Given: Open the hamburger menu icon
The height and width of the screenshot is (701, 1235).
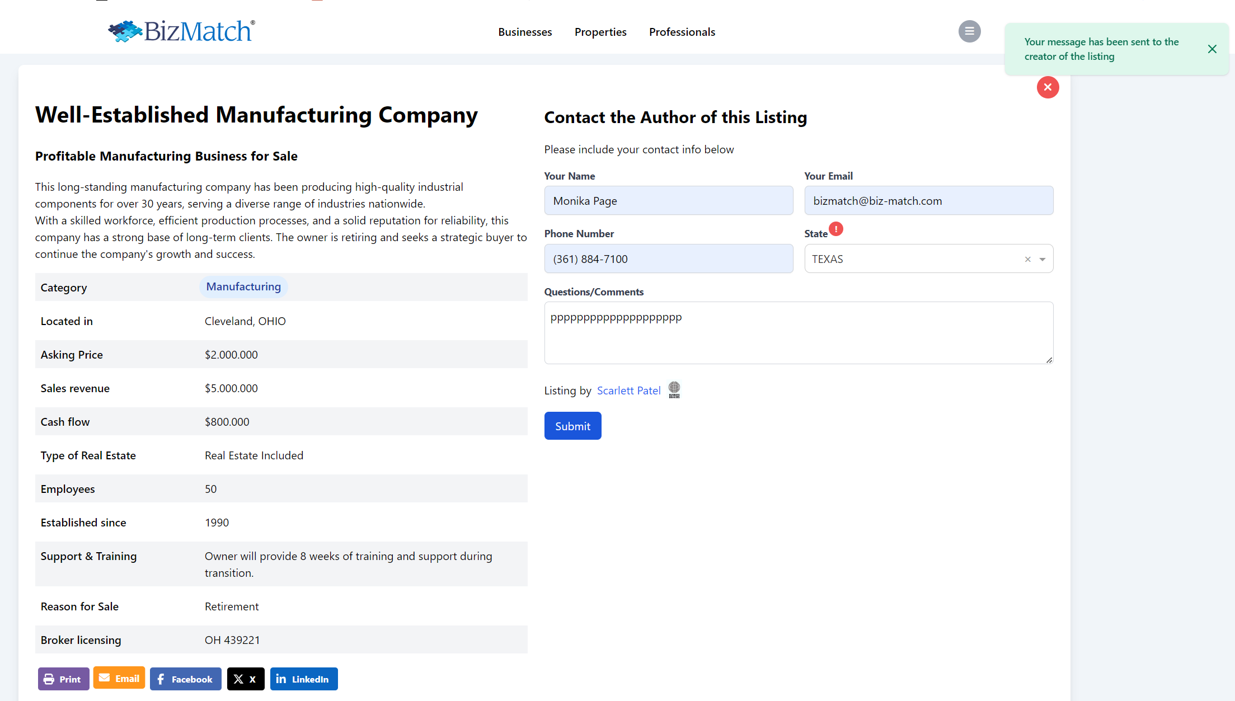Looking at the screenshot, I should coord(969,31).
